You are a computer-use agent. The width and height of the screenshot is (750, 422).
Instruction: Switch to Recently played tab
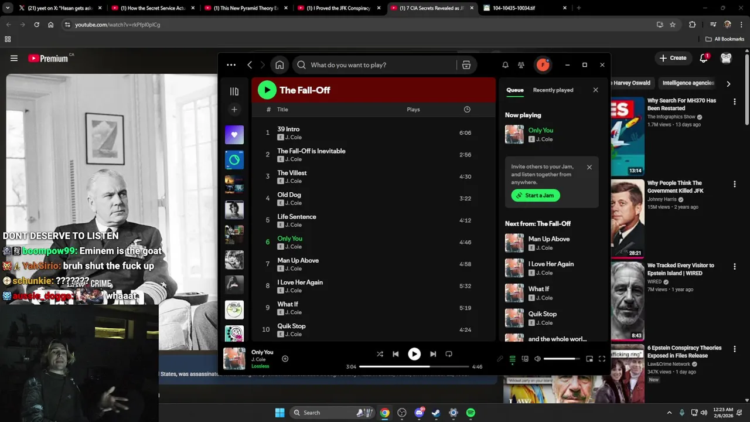(553, 90)
